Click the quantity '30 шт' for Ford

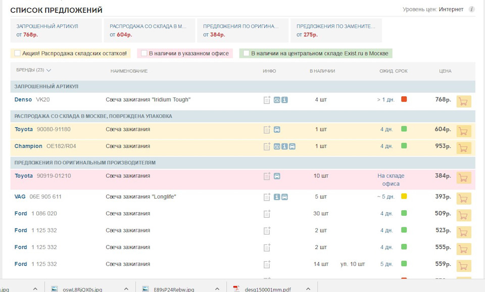[321, 213]
